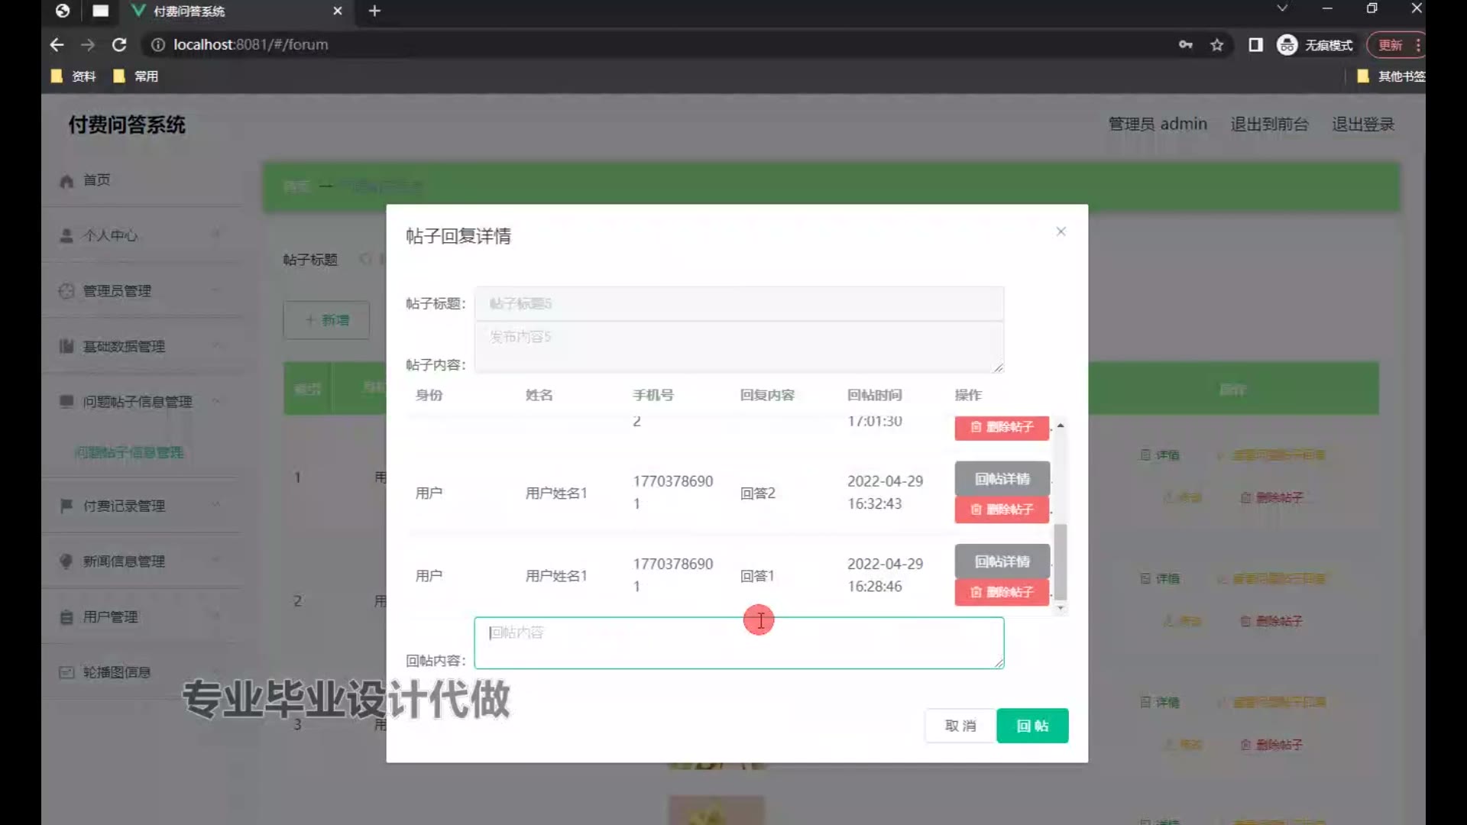This screenshot has height=825, width=1467.
Task: Click the 首页 home icon in sidebar
Action: tap(66, 181)
